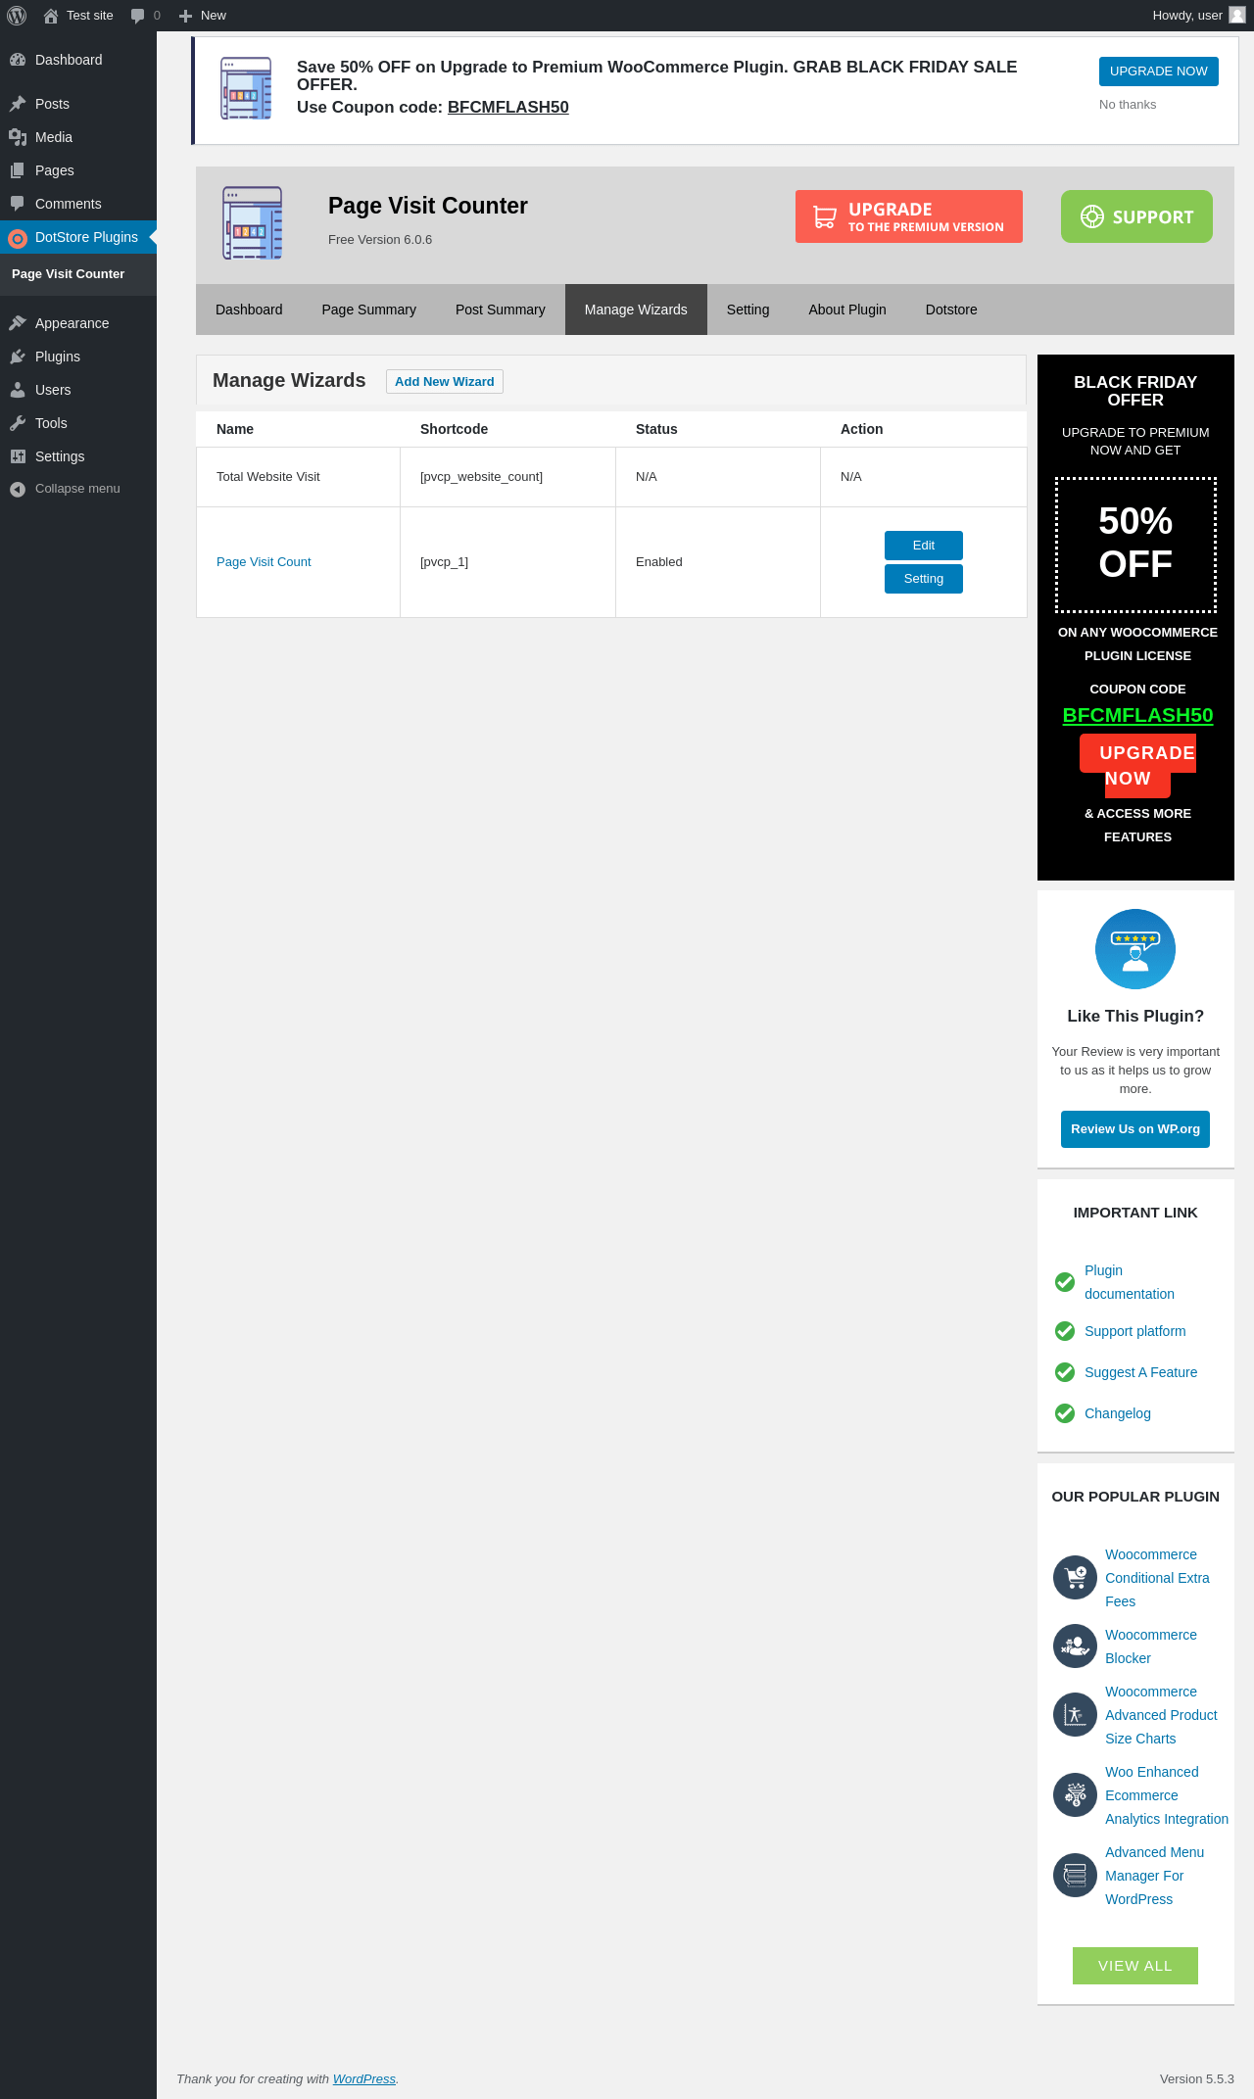Click the Woocommerce Blocker plugin icon
The height and width of the screenshot is (2099, 1254).
(x=1075, y=1646)
